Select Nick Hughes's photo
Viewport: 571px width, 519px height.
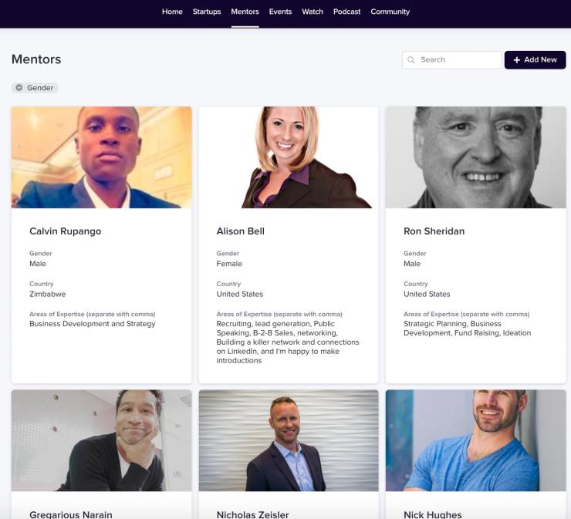click(475, 440)
